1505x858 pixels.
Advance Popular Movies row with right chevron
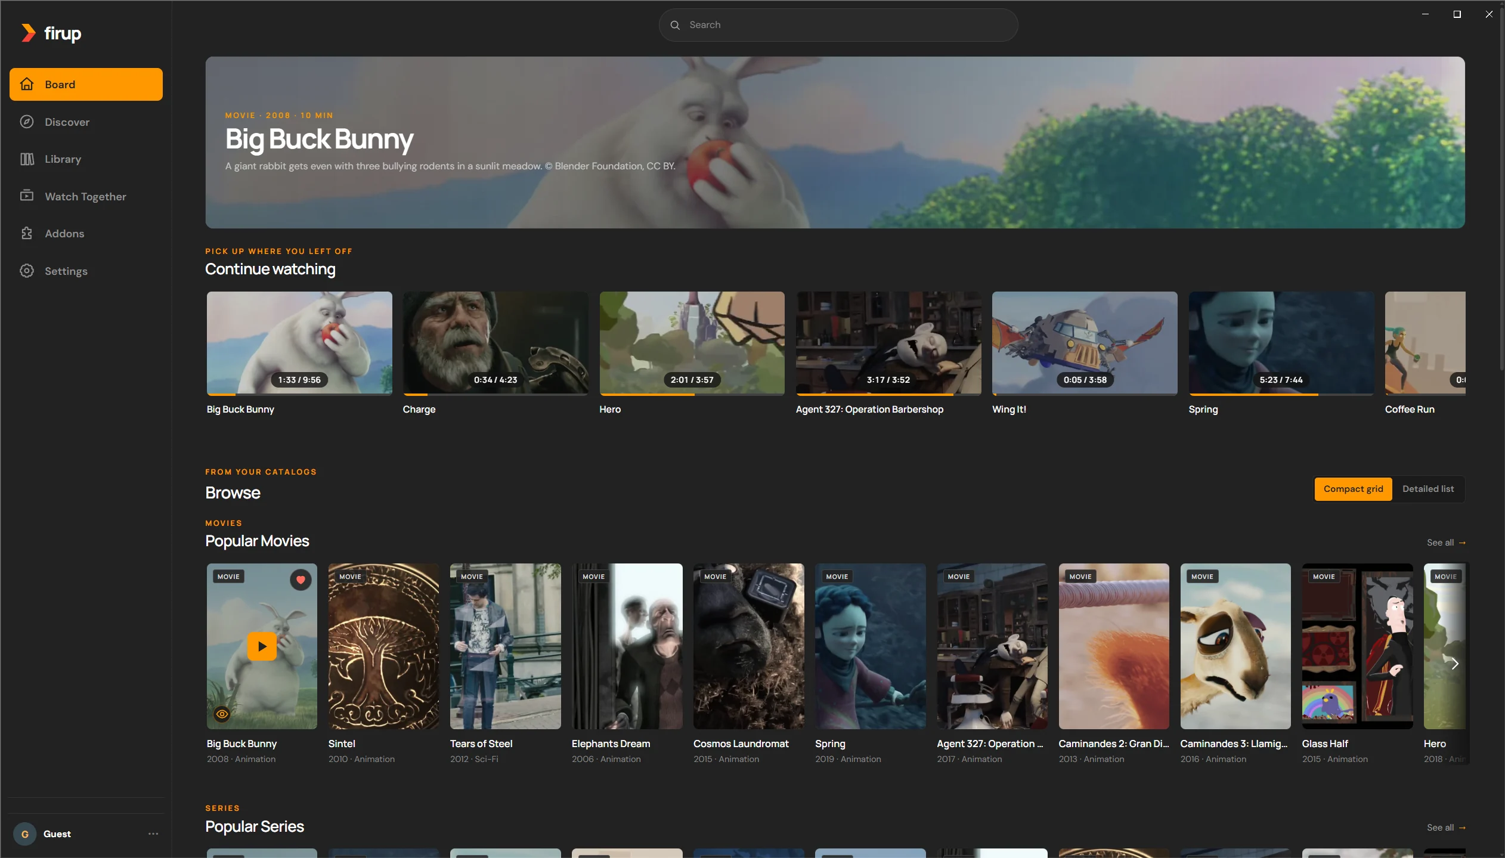click(x=1454, y=664)
